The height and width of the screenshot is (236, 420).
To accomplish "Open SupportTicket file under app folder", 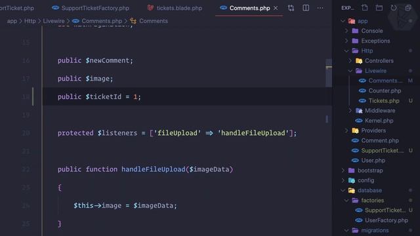I will (382, 150).
